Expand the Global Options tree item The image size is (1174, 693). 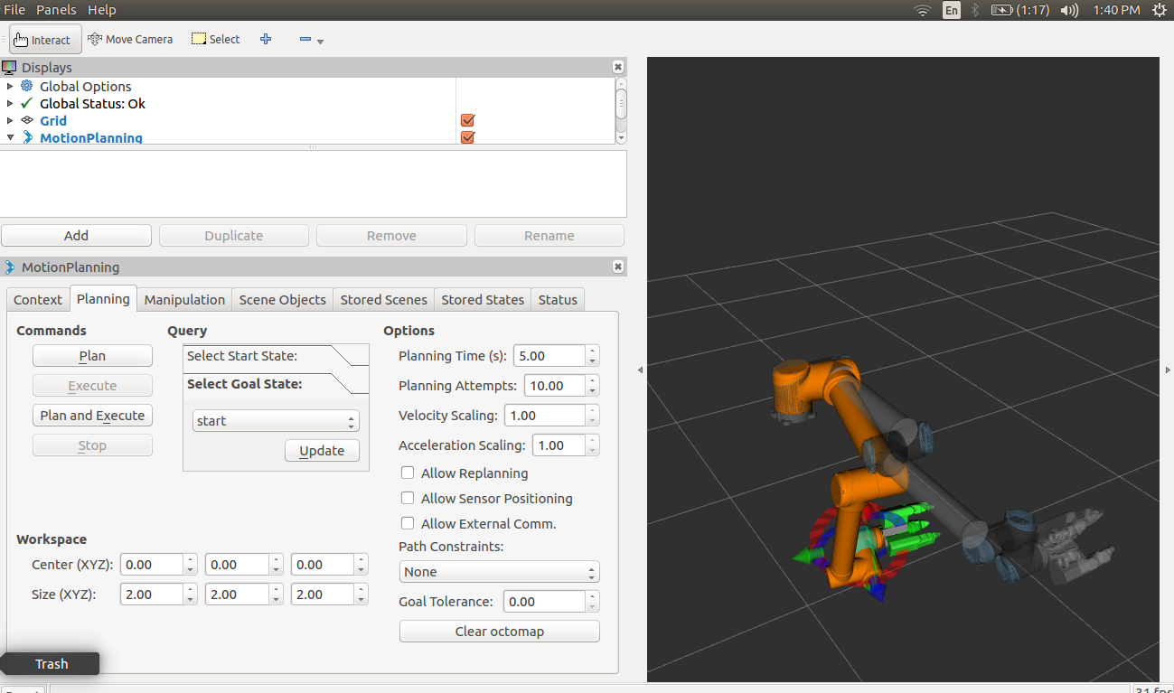(10, 86)
